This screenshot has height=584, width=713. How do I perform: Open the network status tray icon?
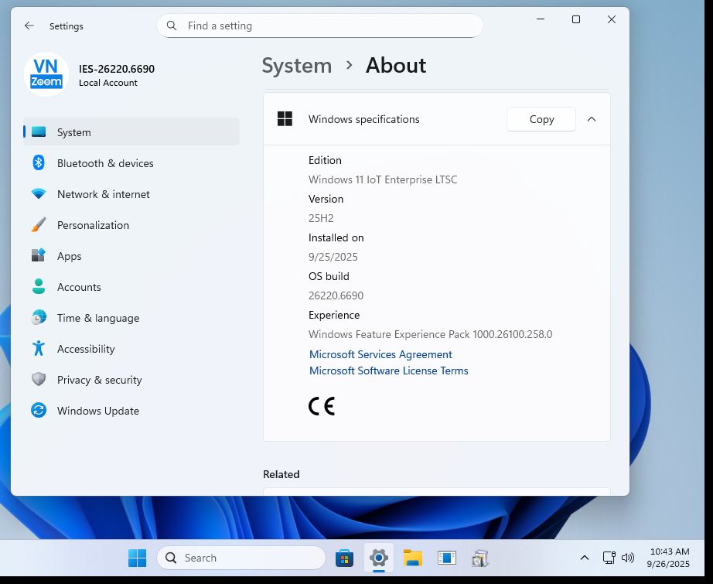click(609, 557)
